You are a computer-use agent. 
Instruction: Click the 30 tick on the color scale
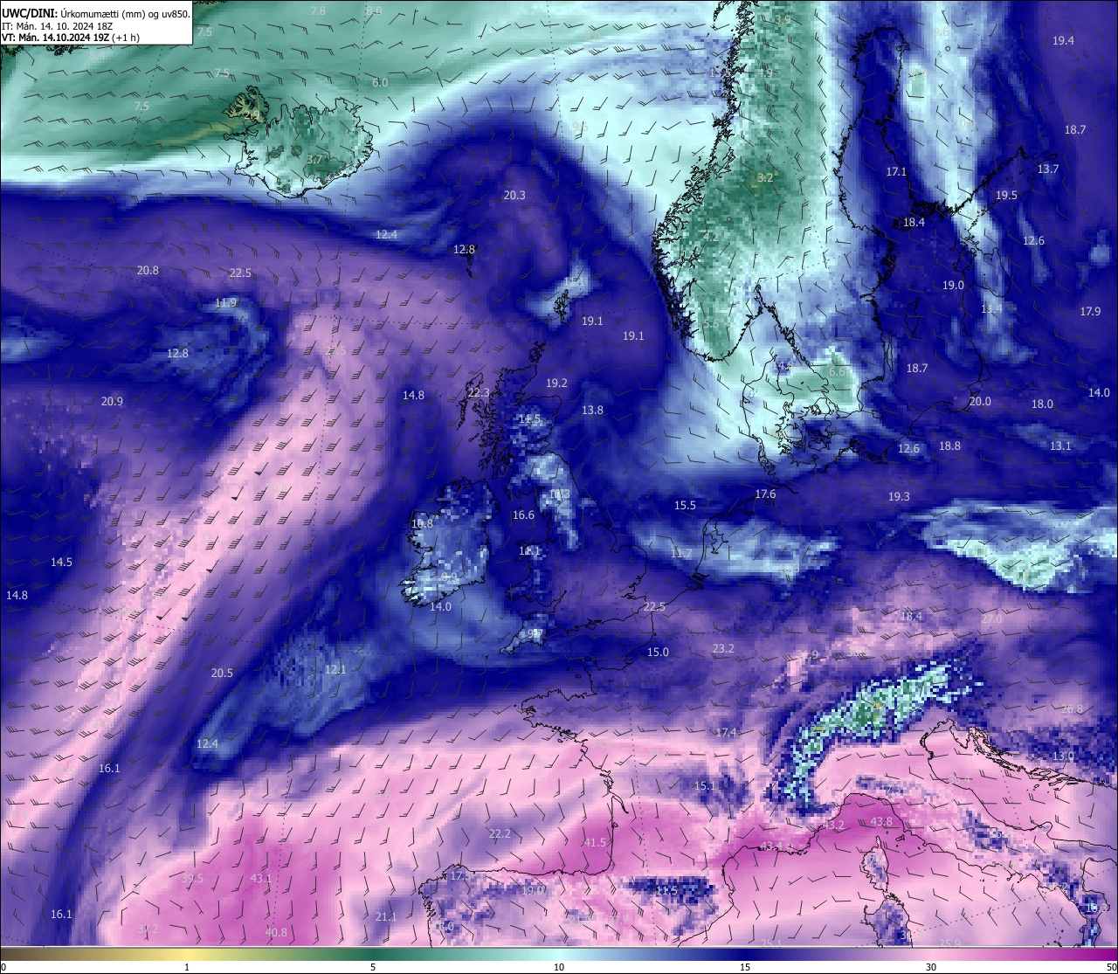(931, 967)
